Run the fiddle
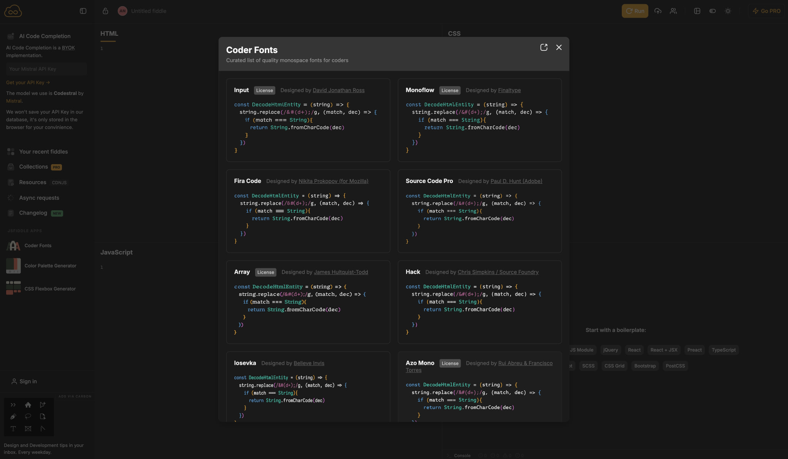The image size is (788, 459). click(x=635, y=11)
